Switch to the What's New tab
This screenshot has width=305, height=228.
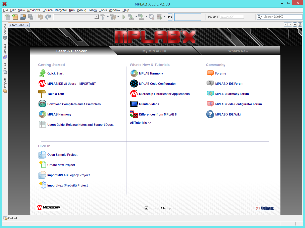(x=238, y=51)
